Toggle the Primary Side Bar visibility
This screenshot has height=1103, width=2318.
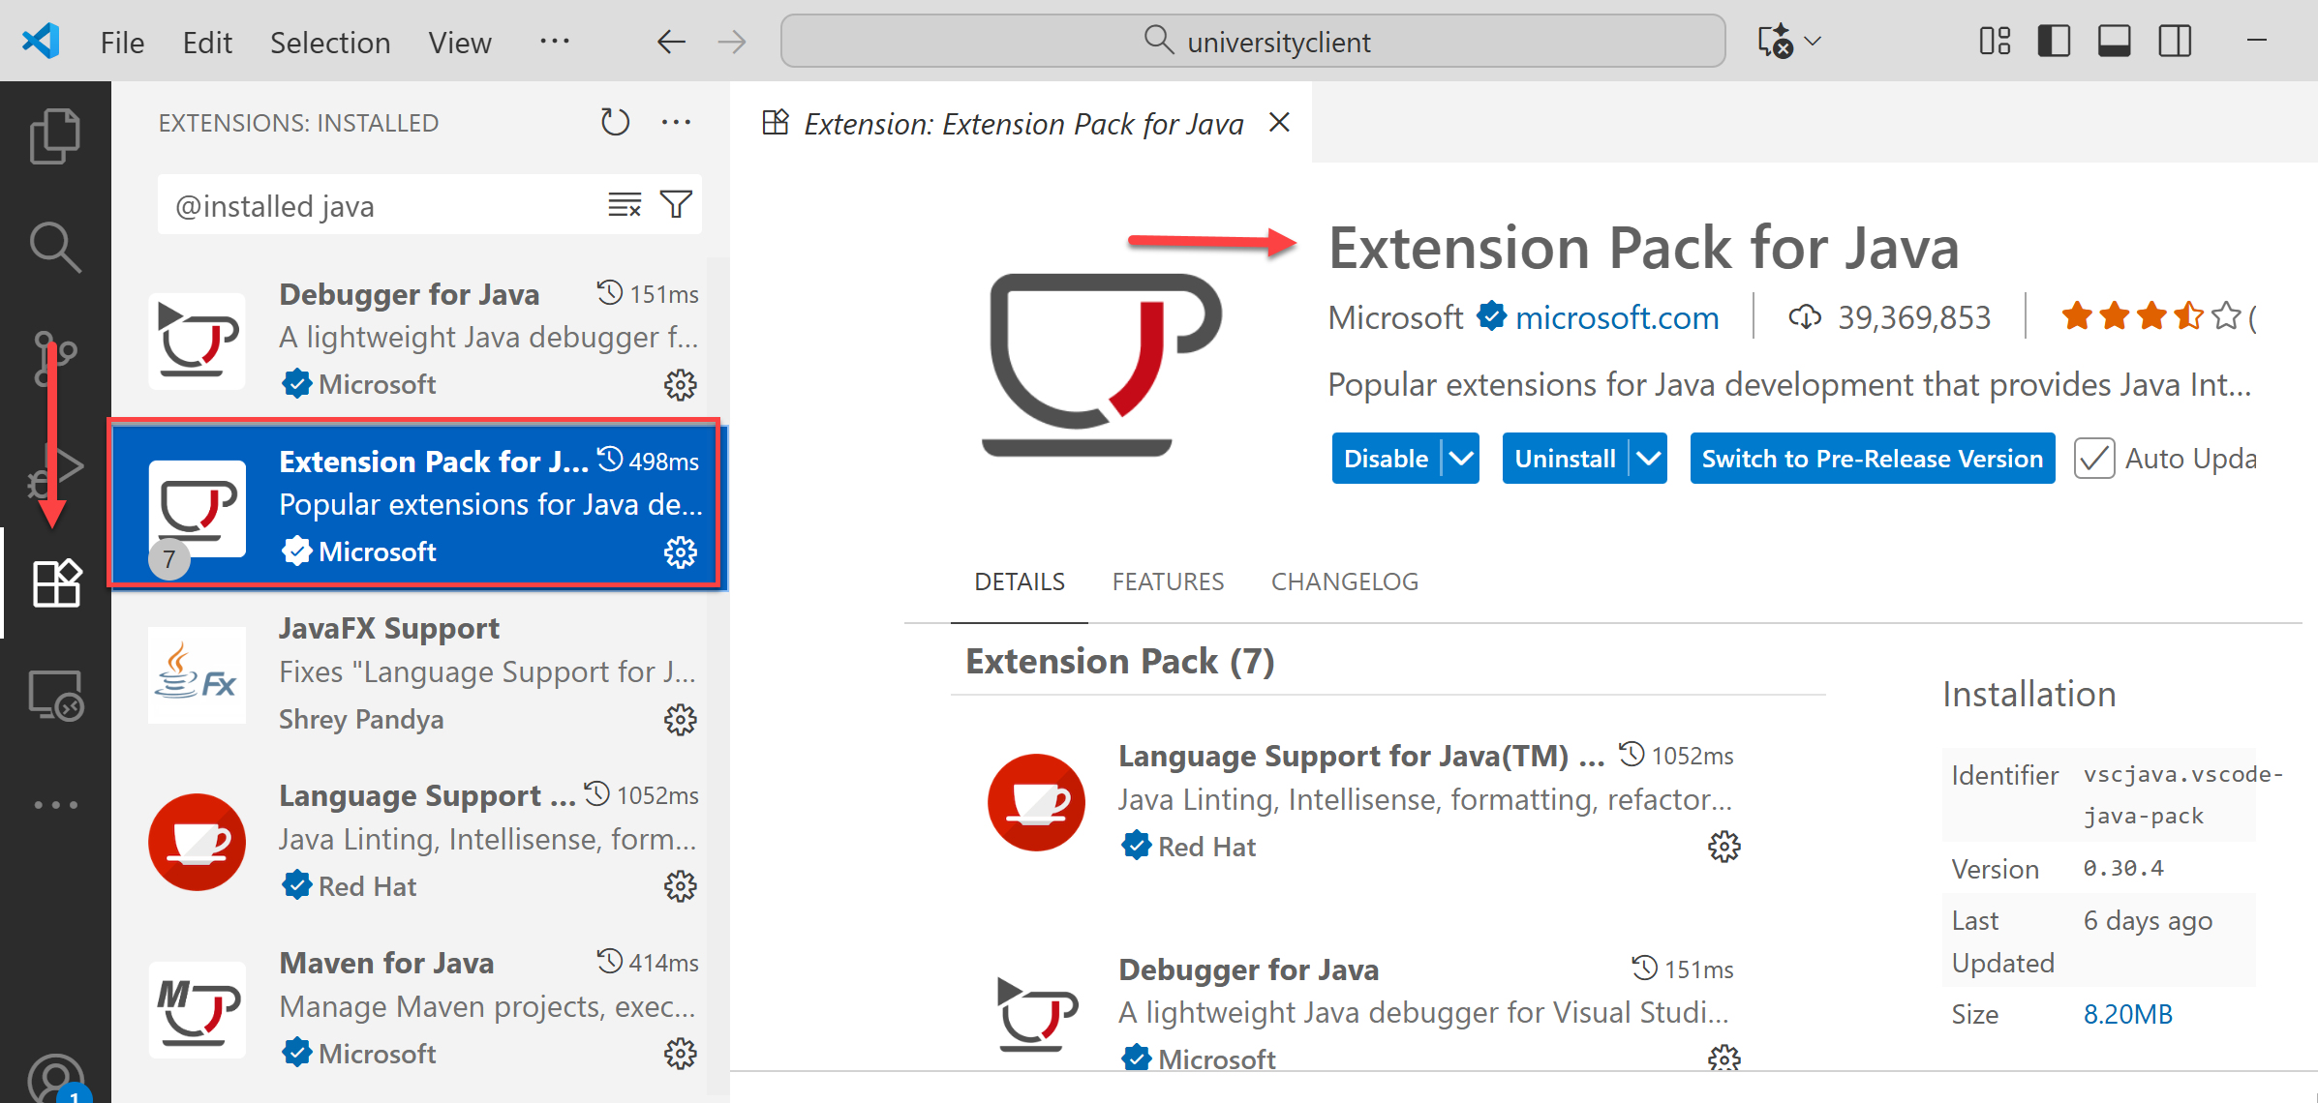[2054, 41]
